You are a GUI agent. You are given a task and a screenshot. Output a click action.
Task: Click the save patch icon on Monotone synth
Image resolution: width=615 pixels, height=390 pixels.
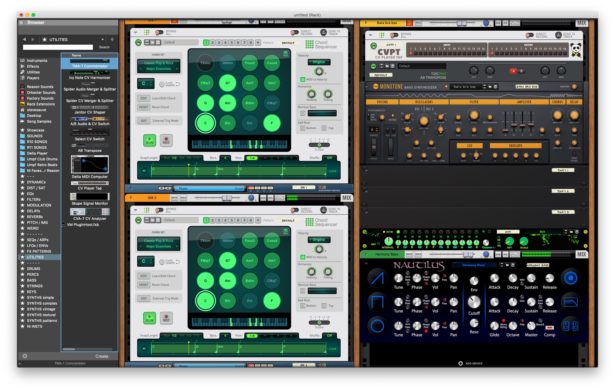[x=495, y=87]
